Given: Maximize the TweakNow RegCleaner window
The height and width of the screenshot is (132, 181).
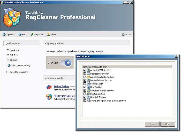Looking at the screenshot, I should [x=128, y=2].
